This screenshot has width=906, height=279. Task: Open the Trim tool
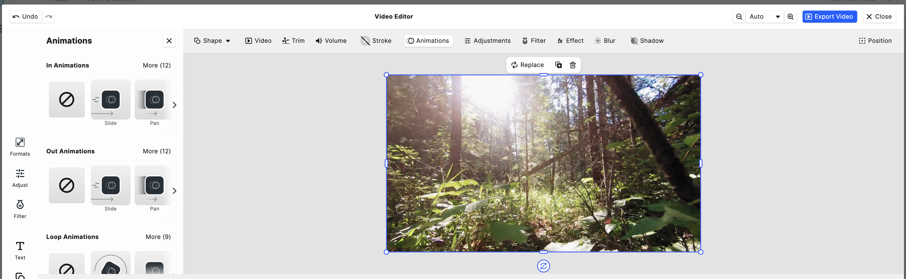(293, 41)
